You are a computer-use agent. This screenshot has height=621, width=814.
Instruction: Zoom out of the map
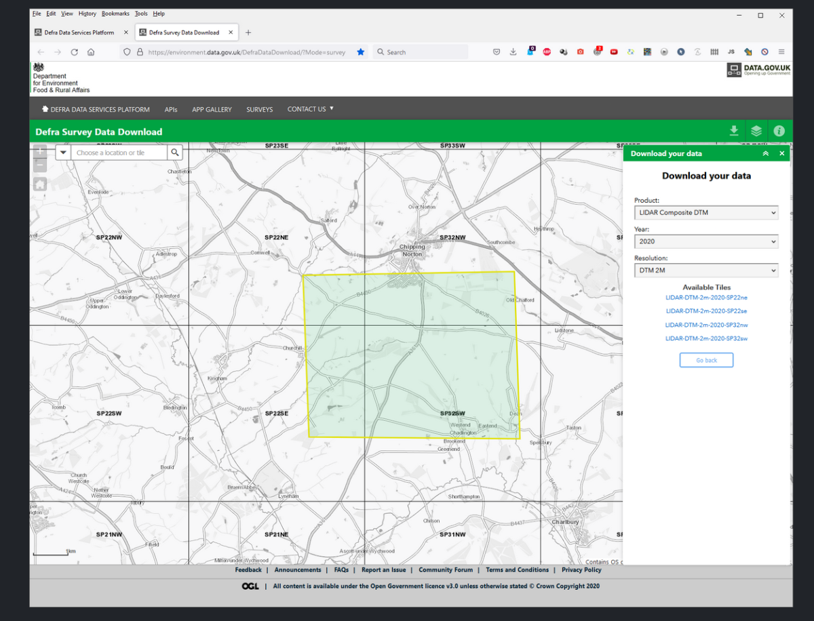click(40, 165)
